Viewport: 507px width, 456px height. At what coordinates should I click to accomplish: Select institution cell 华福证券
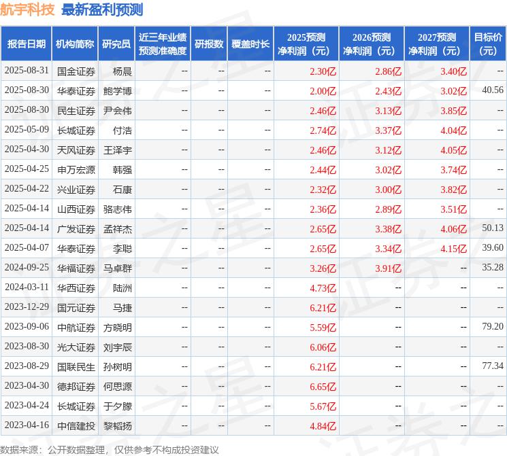(x=76, y=268)
